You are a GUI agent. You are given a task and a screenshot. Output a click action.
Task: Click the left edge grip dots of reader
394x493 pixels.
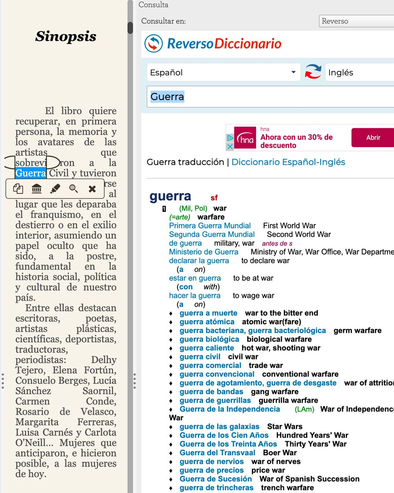pyautogui.click(x=3, y=381)
